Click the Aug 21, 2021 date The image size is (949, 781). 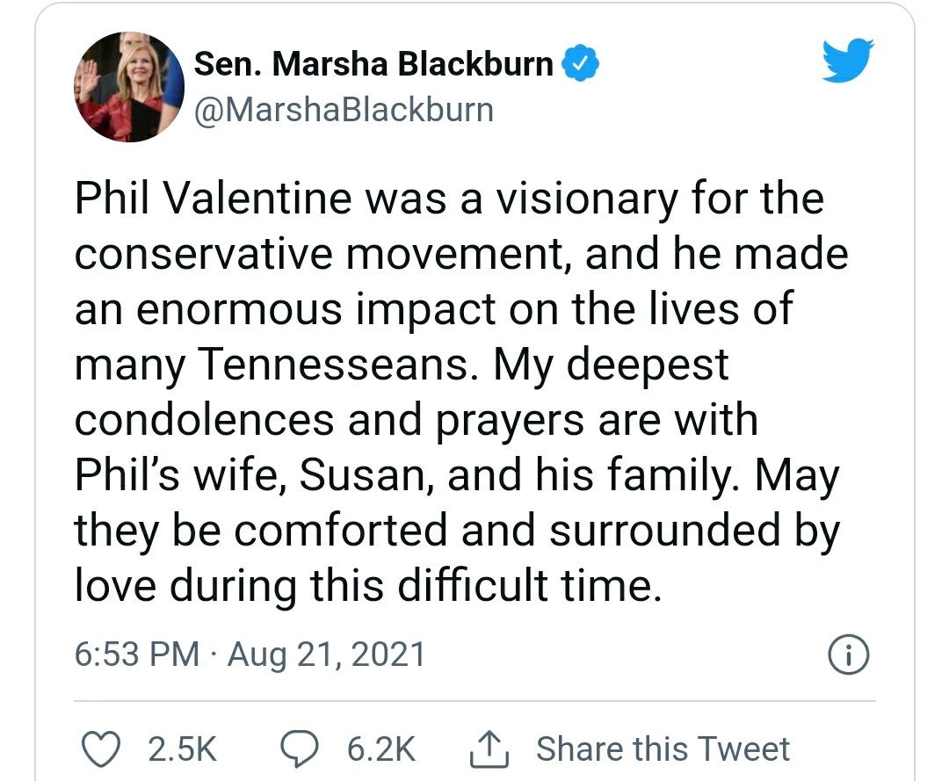click(x=326, y=654)
